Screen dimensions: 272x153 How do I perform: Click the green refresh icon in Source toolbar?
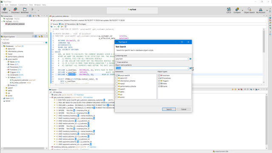coord(59,27)
